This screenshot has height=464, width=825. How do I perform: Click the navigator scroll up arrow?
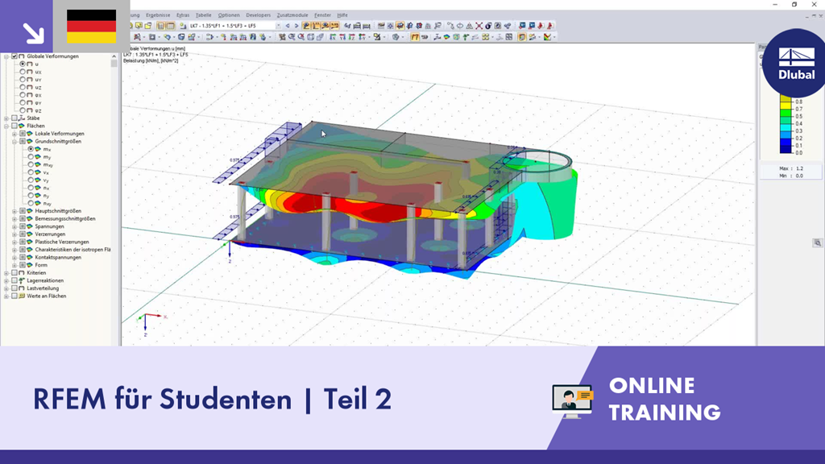(114, 56)
